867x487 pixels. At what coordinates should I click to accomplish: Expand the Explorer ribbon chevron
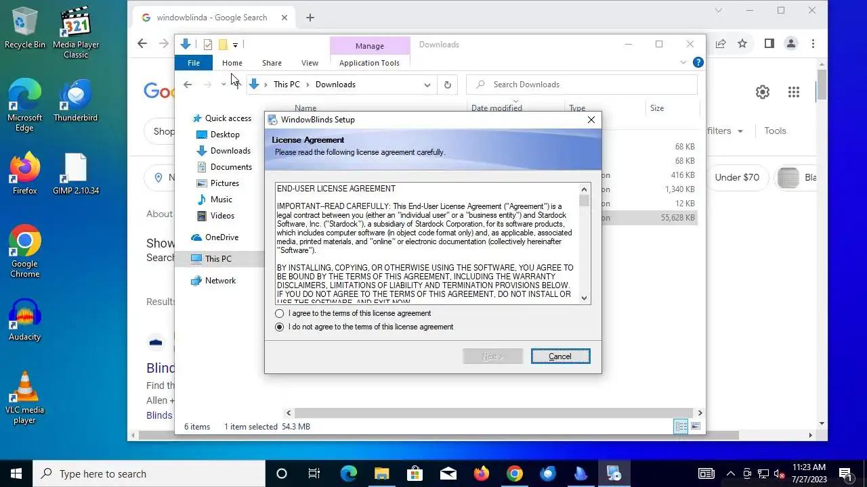(x=683, y=62)
